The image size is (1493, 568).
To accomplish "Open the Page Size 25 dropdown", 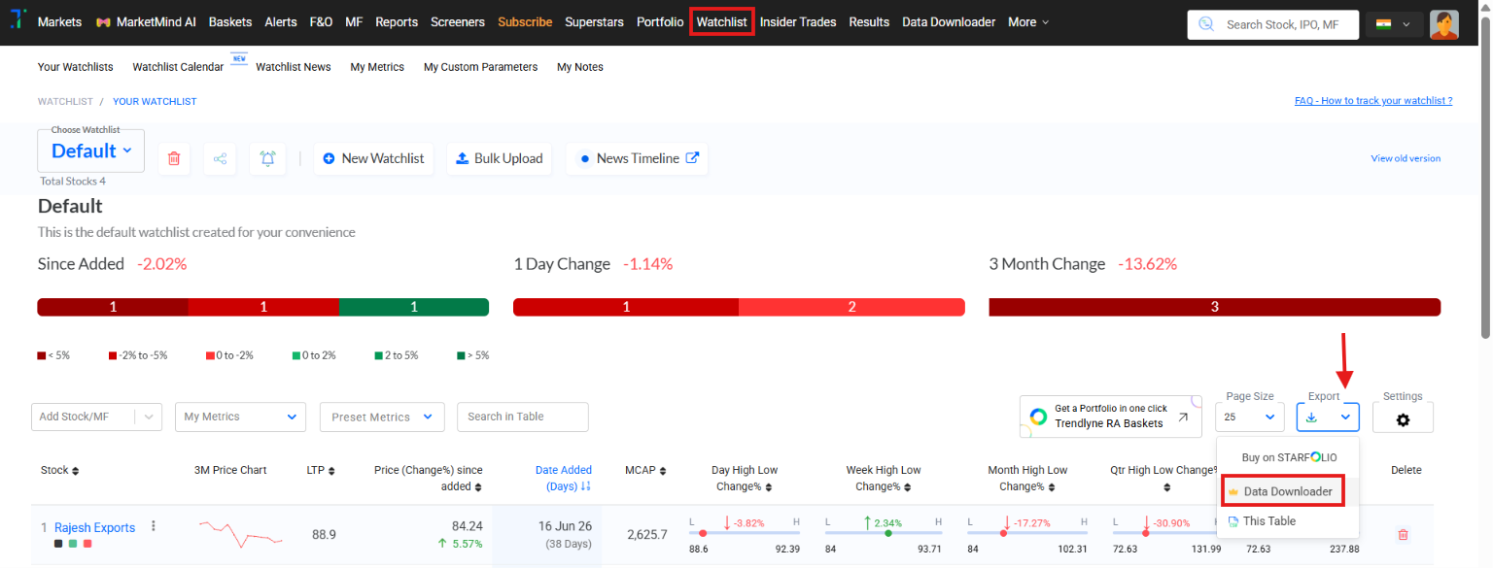I will tap(1249, 418).
